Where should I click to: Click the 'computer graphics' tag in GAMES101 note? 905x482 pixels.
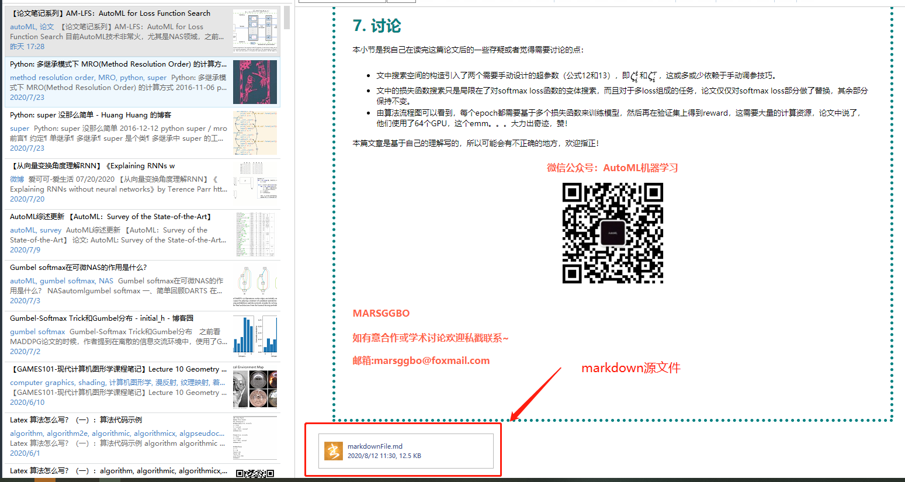[42, 383]
